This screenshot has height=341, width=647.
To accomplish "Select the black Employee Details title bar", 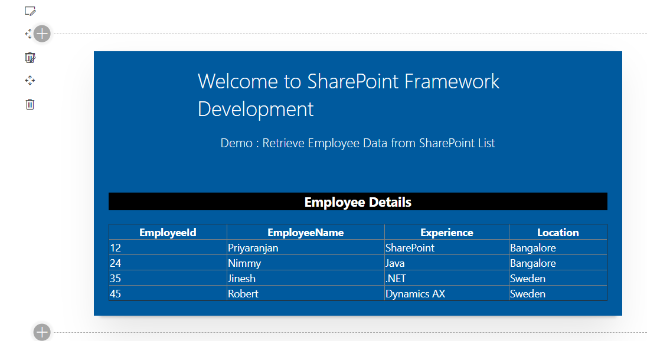I will pyautogui.click(x=358, y=202).
